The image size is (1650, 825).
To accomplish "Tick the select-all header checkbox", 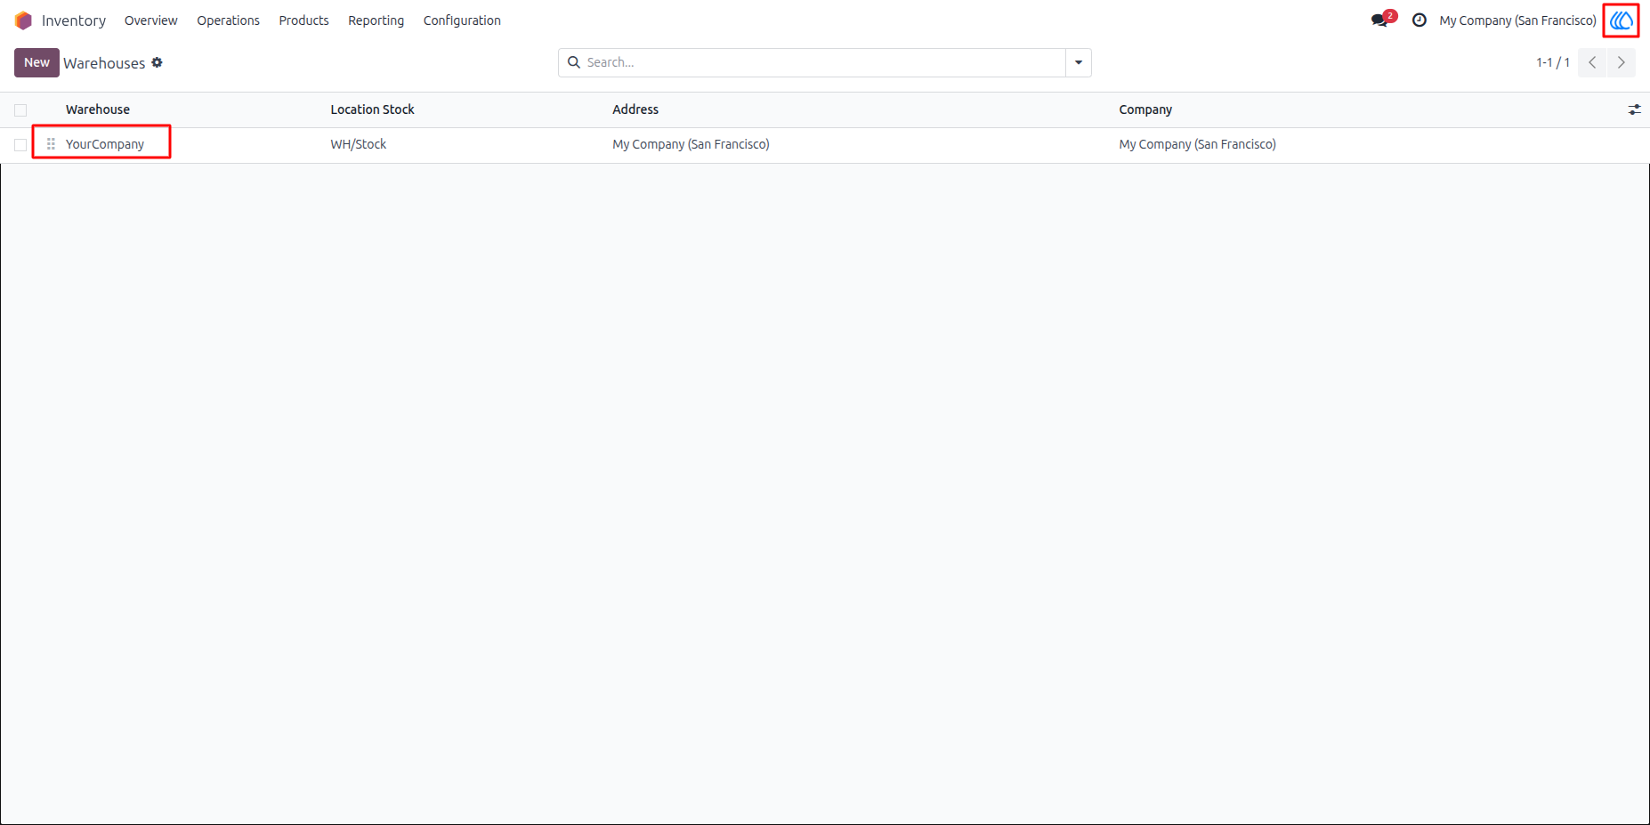I will (x=20, y=110).
